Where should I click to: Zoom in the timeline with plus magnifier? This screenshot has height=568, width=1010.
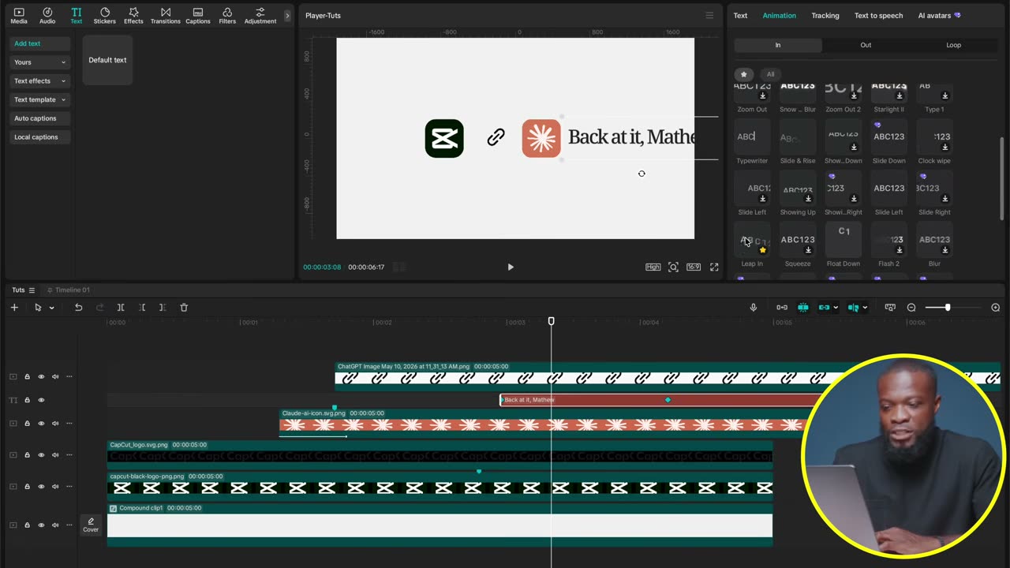coord(996,308)
